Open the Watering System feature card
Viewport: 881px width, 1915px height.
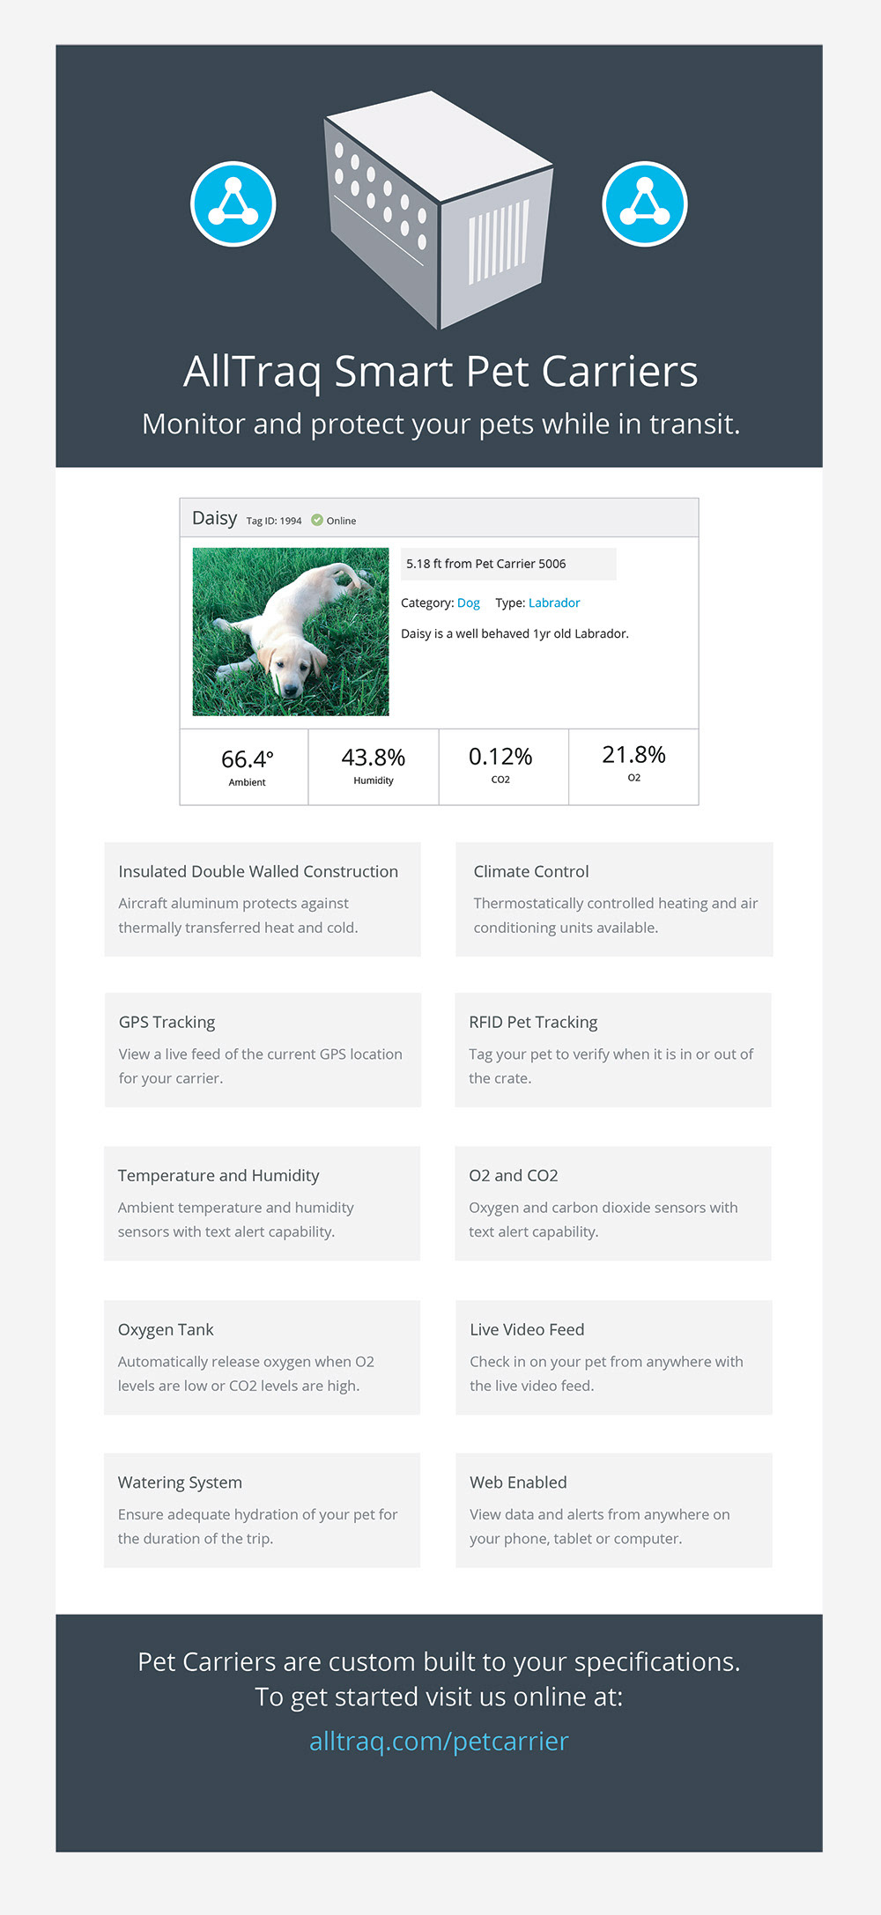point(262,1510)
